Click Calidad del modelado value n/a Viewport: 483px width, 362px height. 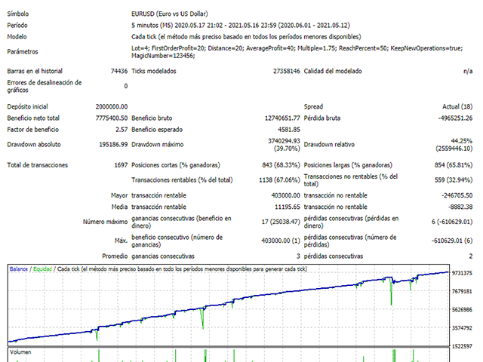point(468,71)
